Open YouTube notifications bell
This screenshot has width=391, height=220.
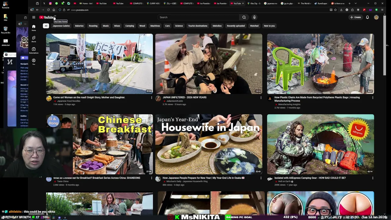[x=367, y=17]
